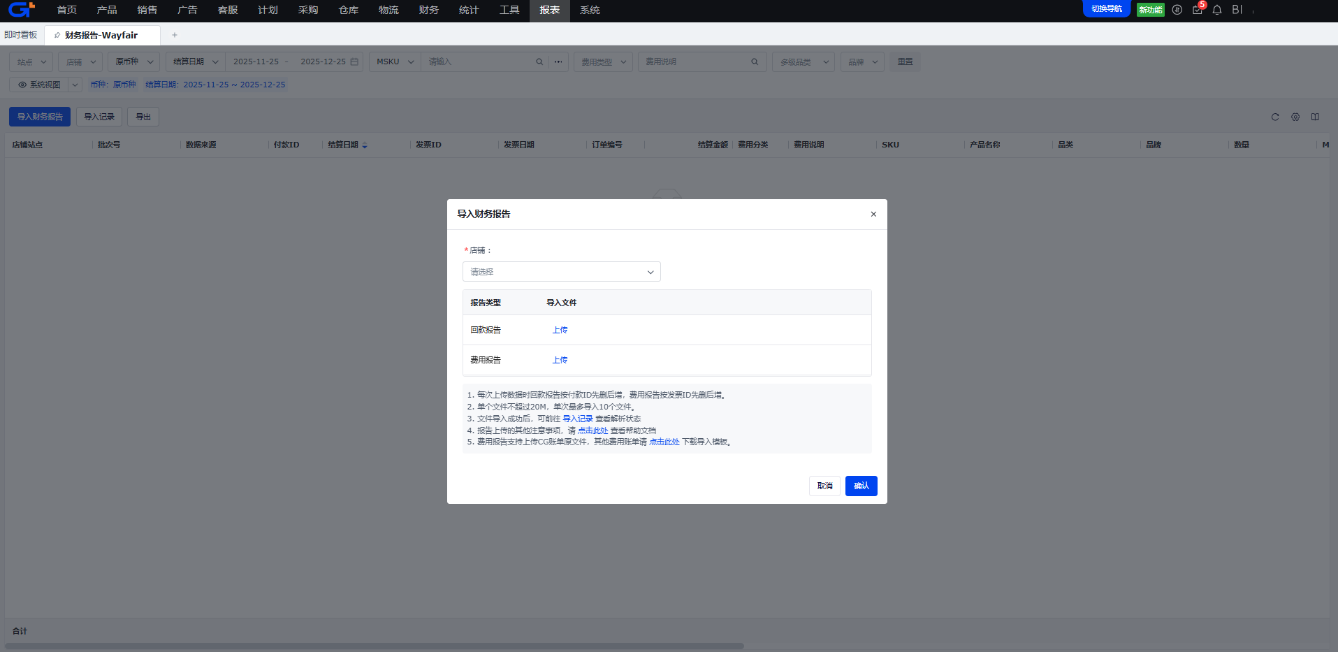The height and width of the screenshot is (652, 1338).
Task: Click the horizontal scrollbar at the bottom
Action: [375, 646]
